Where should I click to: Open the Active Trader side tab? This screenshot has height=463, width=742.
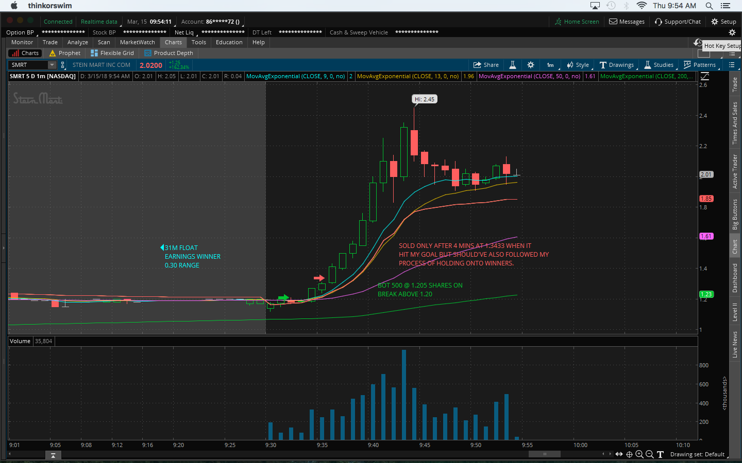(x=735, y=172)
